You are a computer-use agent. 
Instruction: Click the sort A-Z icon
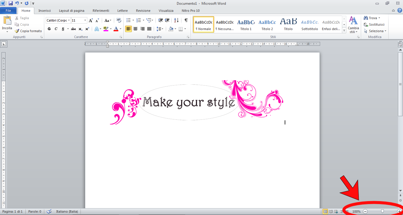point(176,20)
